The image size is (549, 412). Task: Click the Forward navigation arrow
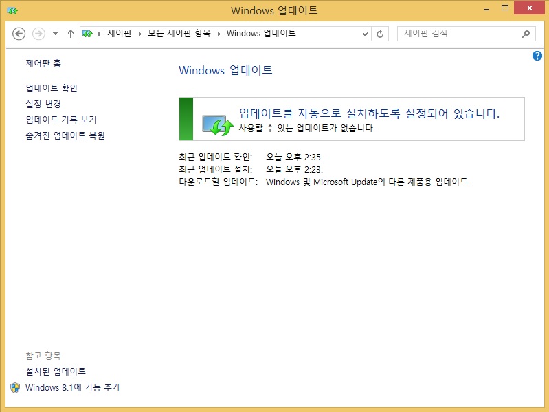pyautogui.click(x=38, y=34)
